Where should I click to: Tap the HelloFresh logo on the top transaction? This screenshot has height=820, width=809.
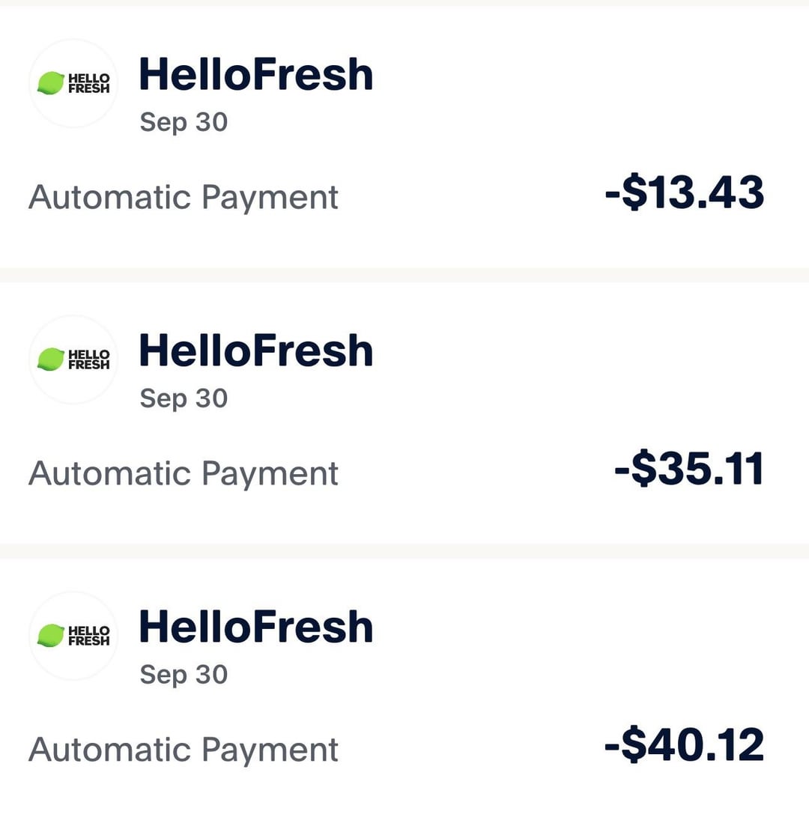(x=73, y=83)
